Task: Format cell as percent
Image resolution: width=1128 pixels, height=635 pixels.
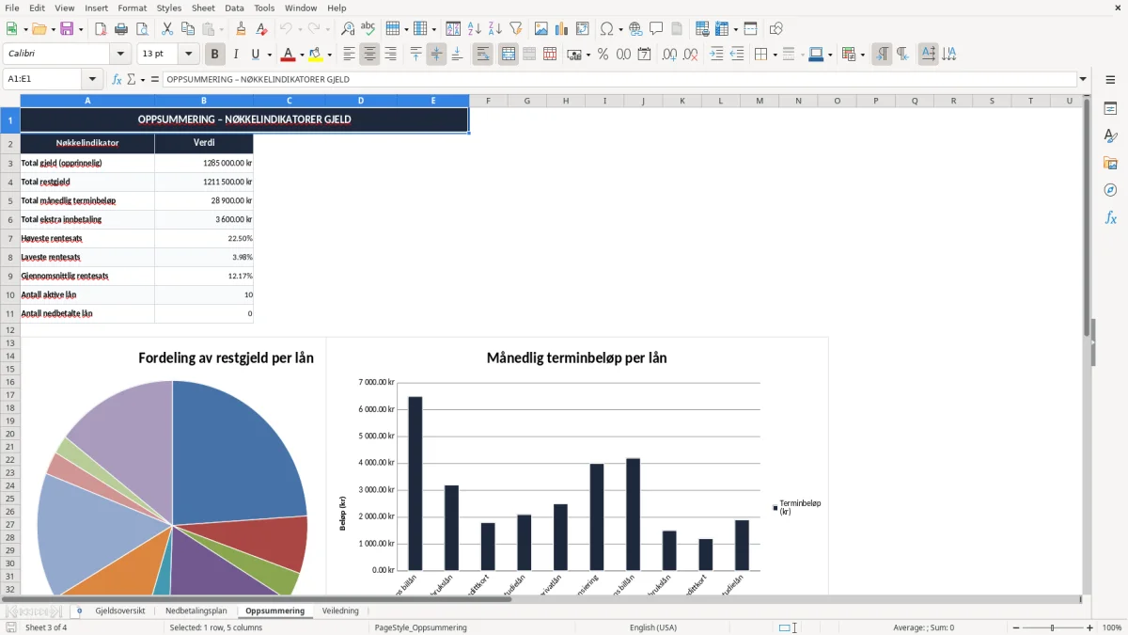Action: [603, 55]
